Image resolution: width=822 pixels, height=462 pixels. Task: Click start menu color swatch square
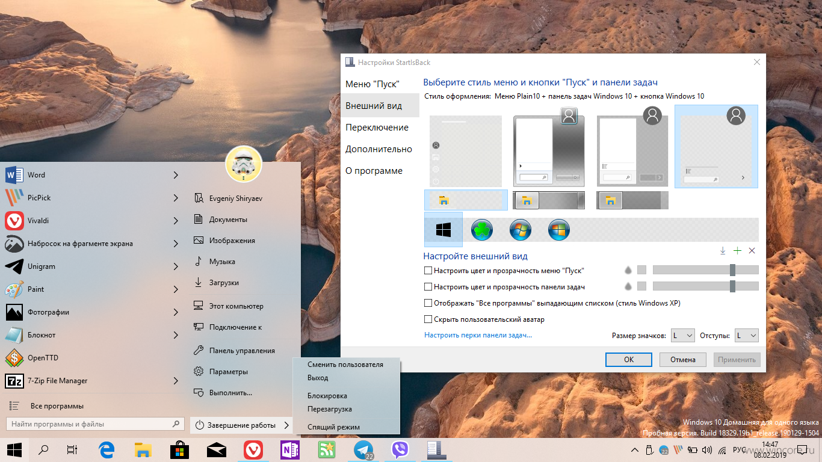(641, 270)
